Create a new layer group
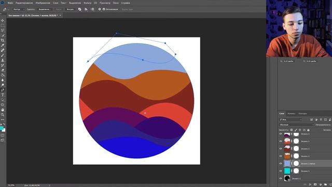 (x=325, y=185)
